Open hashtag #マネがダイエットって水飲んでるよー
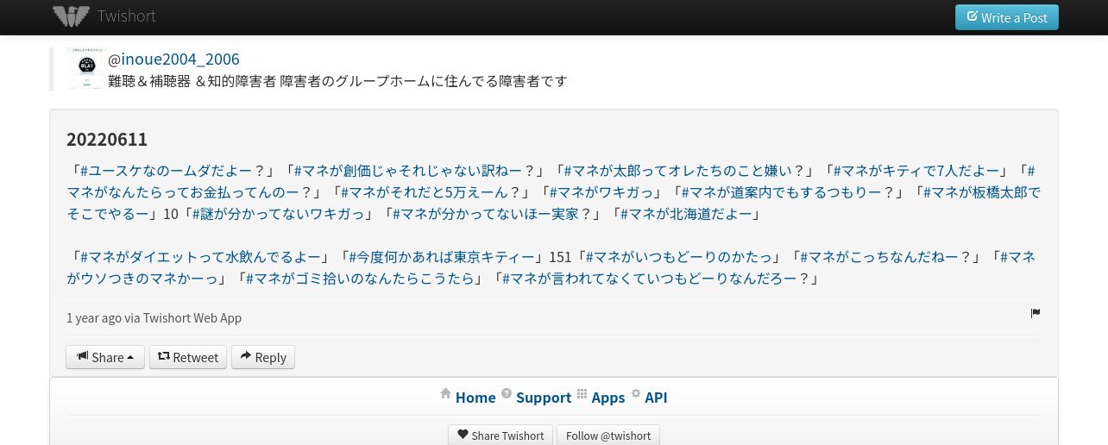 pos(198,257)
